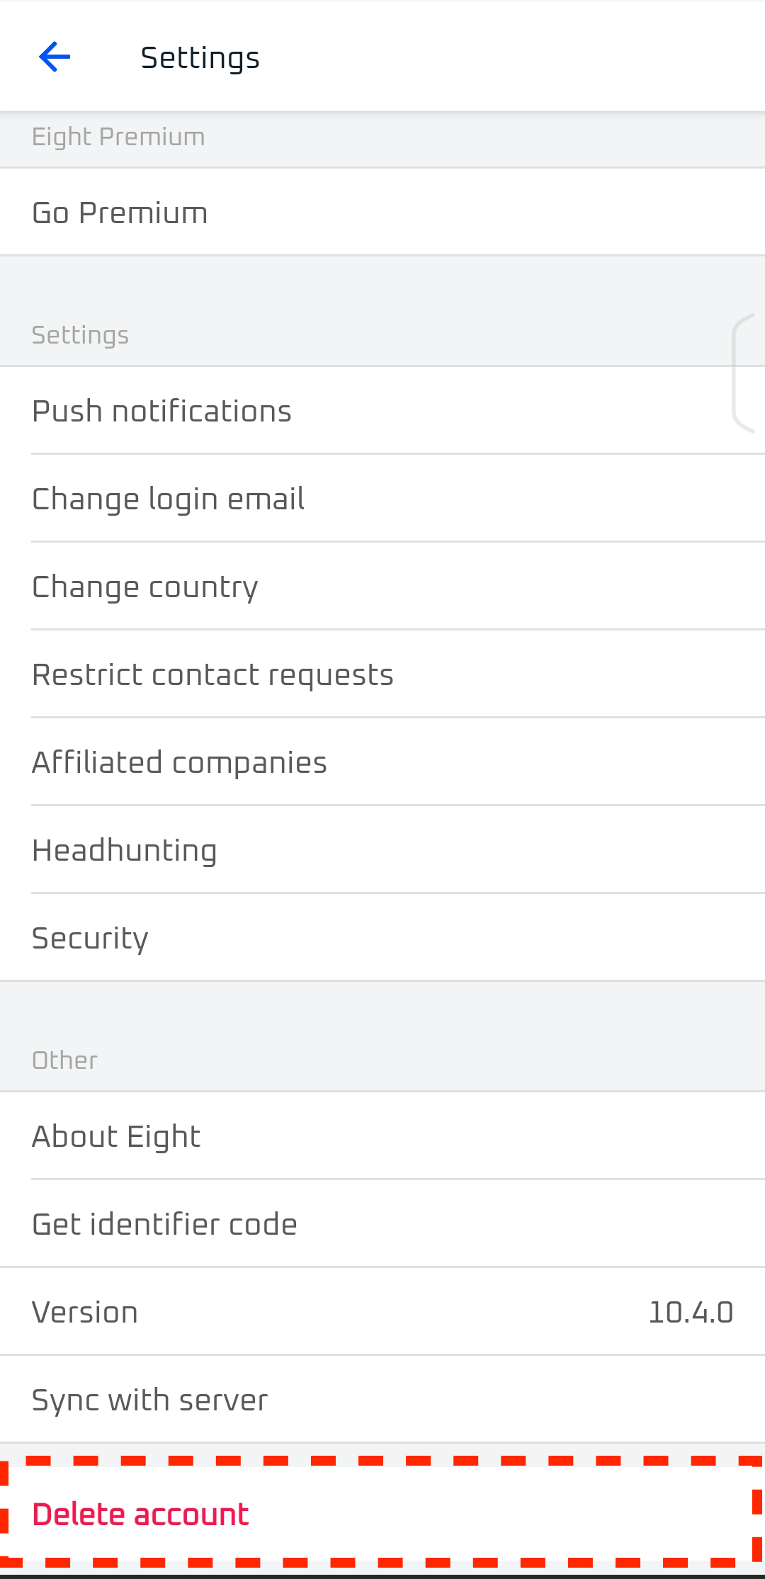Screen dimensions: 765x1579
Task: Tap the blue back arrow icon
Action: tap(55, 57)
